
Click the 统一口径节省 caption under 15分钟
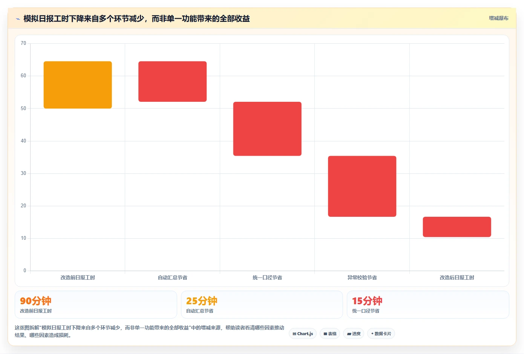click(366, 311)
